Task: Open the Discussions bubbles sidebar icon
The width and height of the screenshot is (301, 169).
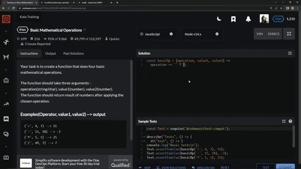Action: coord(6,134)
